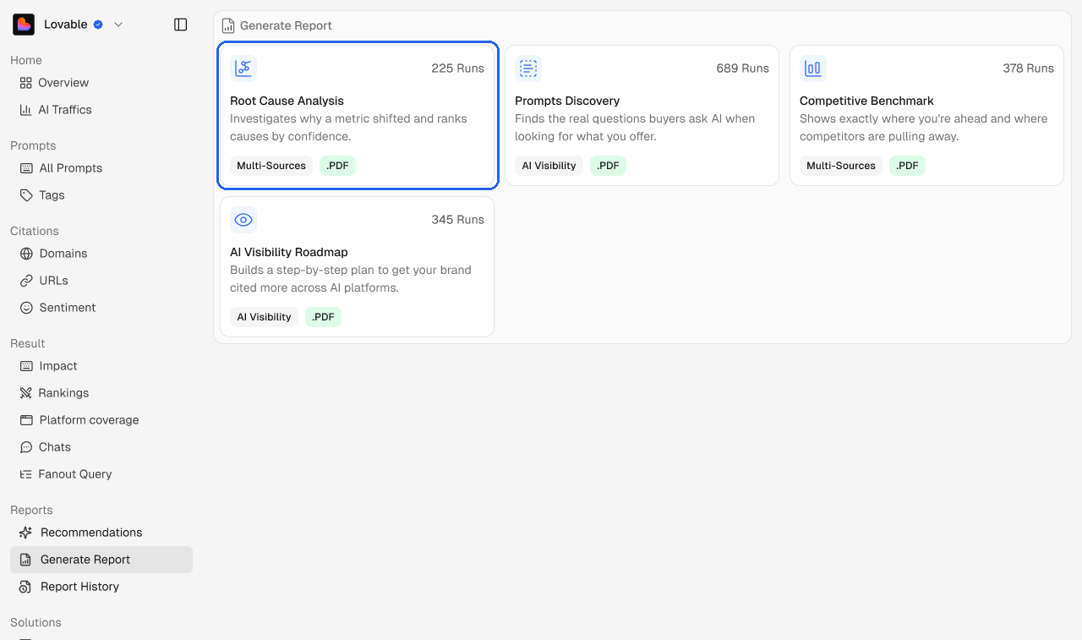The width and height of the screenshot is (1082, 640).
Task: Open Overview in the sidebar
Action: (101, 83)
